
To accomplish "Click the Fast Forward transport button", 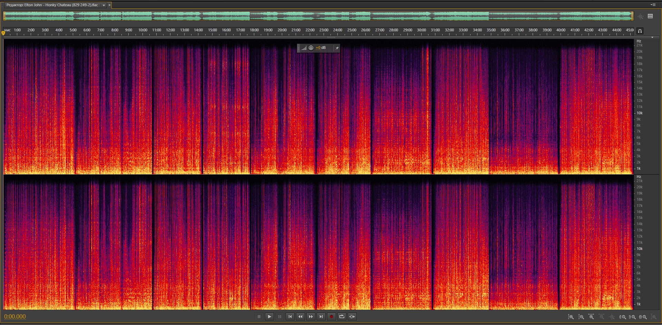I will (x=311, y=317).
